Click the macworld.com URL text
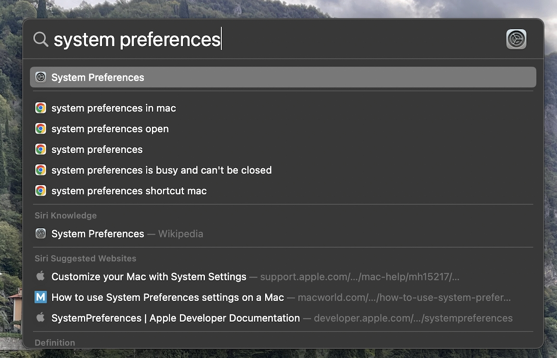557x358 pixels. click(404, 297)
